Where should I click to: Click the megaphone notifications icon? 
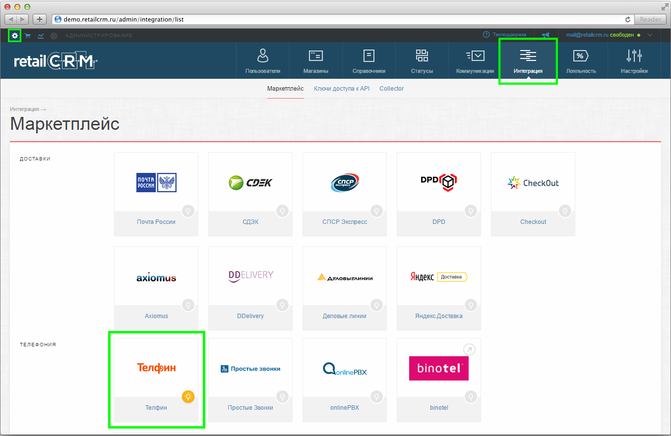[x=546, y=35]
